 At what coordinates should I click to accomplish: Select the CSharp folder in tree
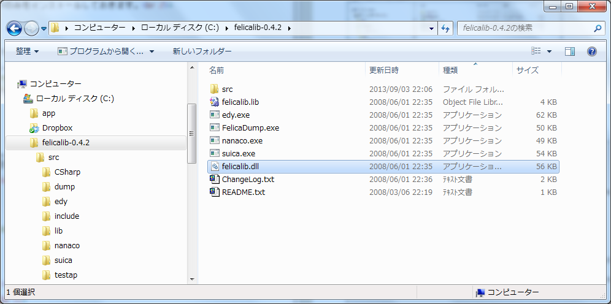tap(67, 172)
